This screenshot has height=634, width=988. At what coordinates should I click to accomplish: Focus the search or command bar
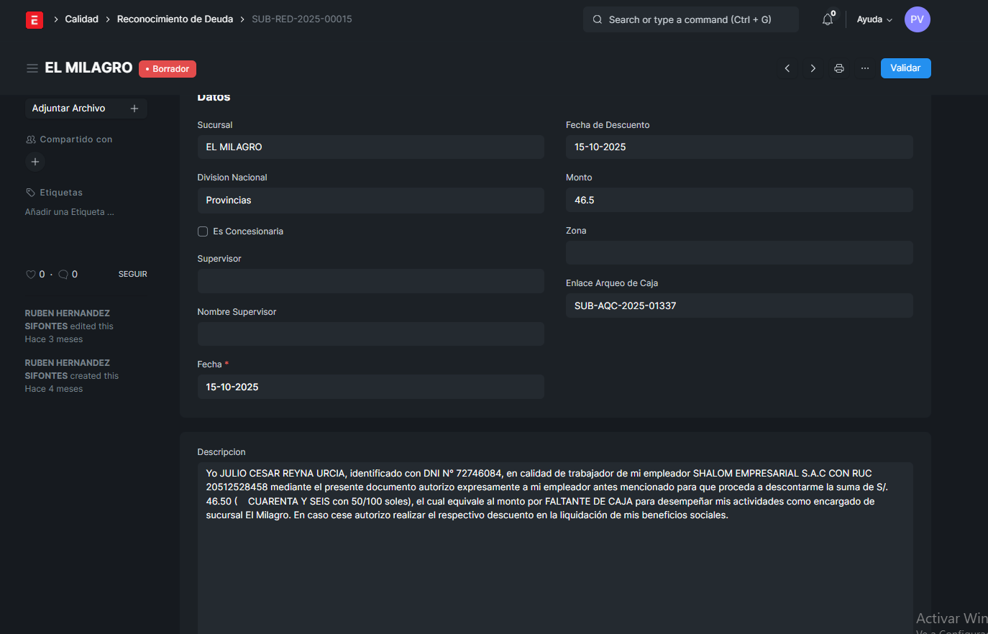tap(690, 19)
